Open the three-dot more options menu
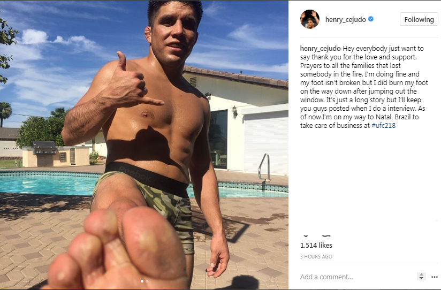This screenshot has width=441, height=290. 434,277
